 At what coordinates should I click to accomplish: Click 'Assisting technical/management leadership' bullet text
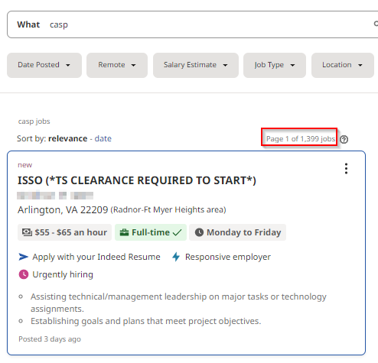pos(178,303)
